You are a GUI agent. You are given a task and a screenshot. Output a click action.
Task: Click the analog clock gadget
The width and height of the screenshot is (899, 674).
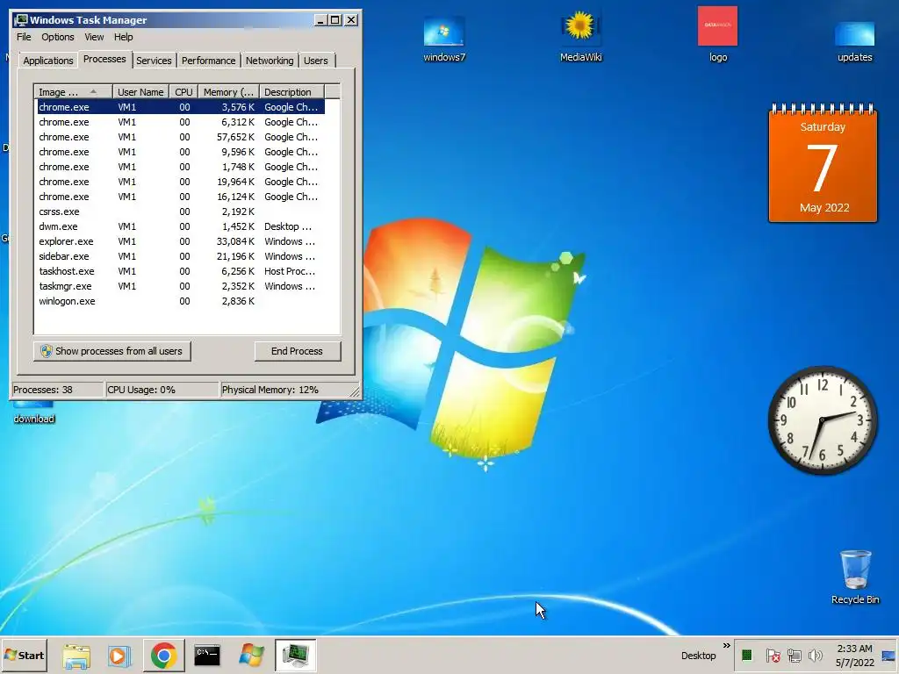[823, 420]
